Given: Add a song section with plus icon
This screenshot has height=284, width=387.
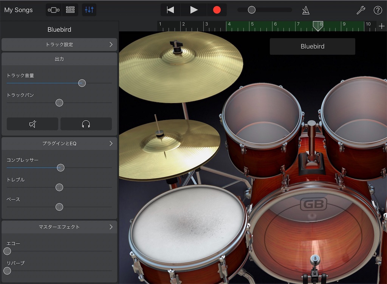Looking at the screenshot, I should coord(381,26).
